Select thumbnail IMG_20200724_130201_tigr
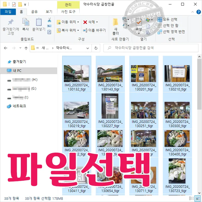Image resolution: width=202 pixels, height=202 pixels. (144, 74)
